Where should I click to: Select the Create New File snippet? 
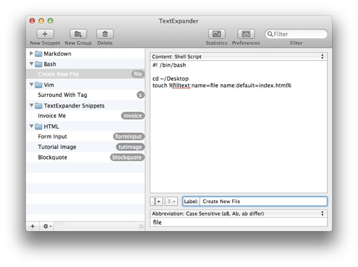coord(85,74)
